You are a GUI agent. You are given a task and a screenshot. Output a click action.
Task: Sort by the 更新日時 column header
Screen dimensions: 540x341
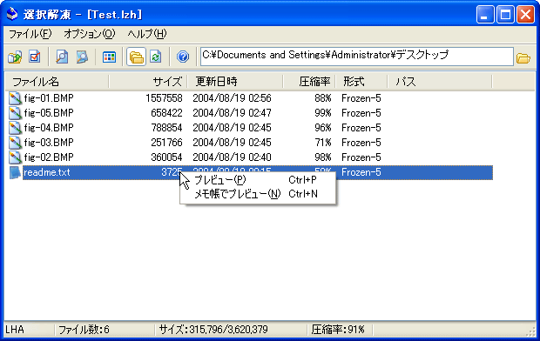(x=235, y=82)
